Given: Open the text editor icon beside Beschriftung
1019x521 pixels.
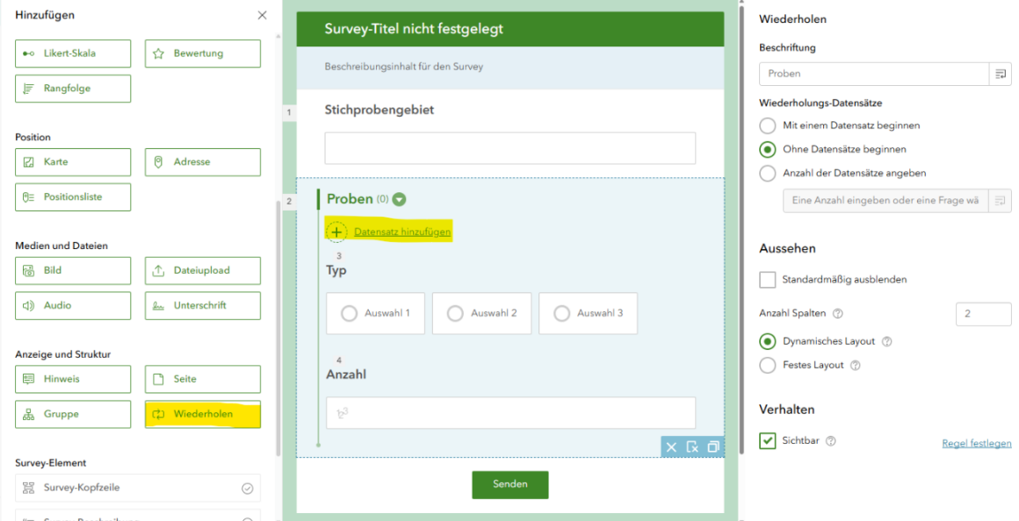Looking at the screenshot, I should tap(1001, 74).
